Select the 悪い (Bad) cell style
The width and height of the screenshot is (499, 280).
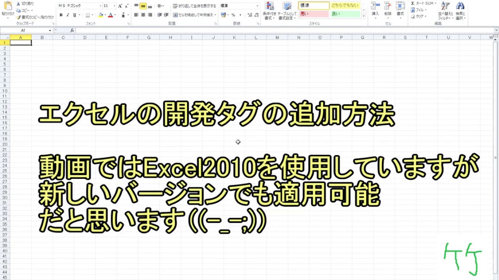pos(314,14)
